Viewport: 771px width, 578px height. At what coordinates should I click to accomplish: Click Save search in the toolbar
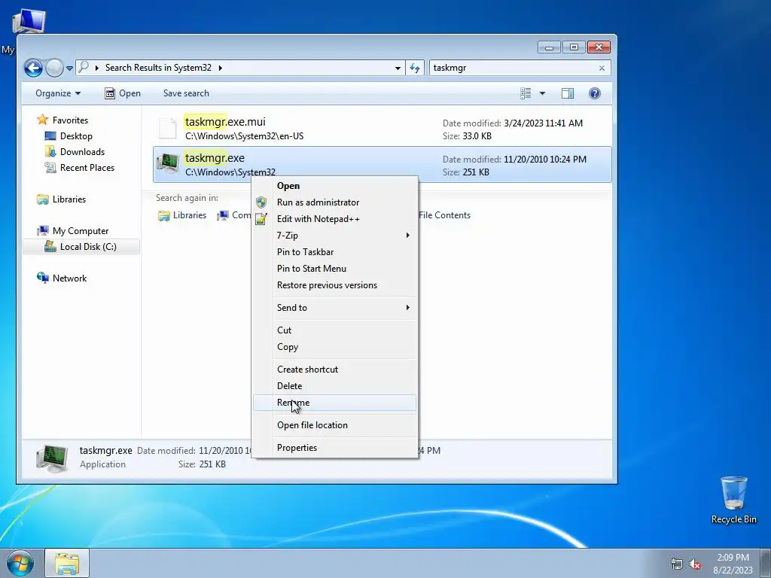point(186,93)
